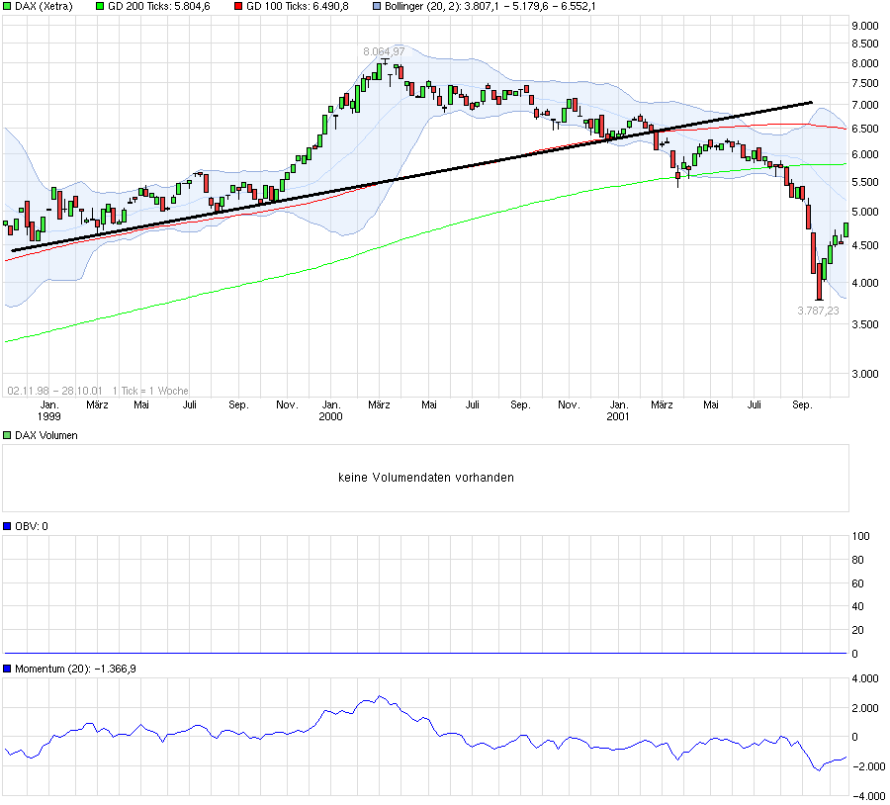Click the '6.000' price axis label
The height and width of the screenshot is (805, 890).
(865, 154)
